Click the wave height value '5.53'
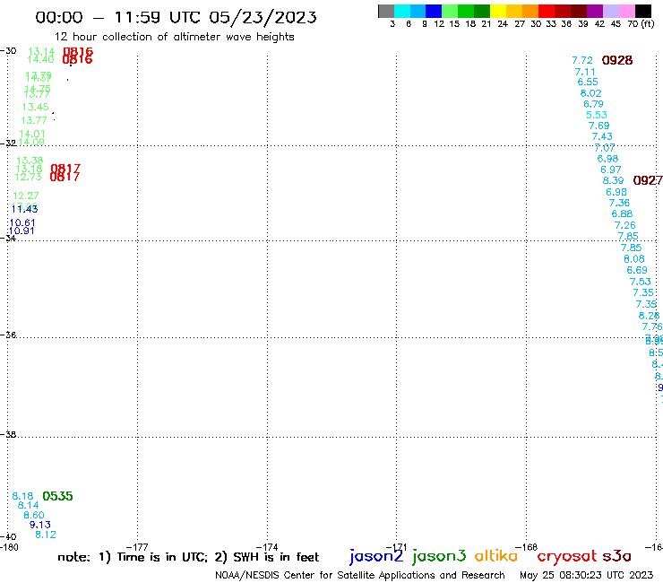This screenshot has height=583, width=663. tap(597, 115)
